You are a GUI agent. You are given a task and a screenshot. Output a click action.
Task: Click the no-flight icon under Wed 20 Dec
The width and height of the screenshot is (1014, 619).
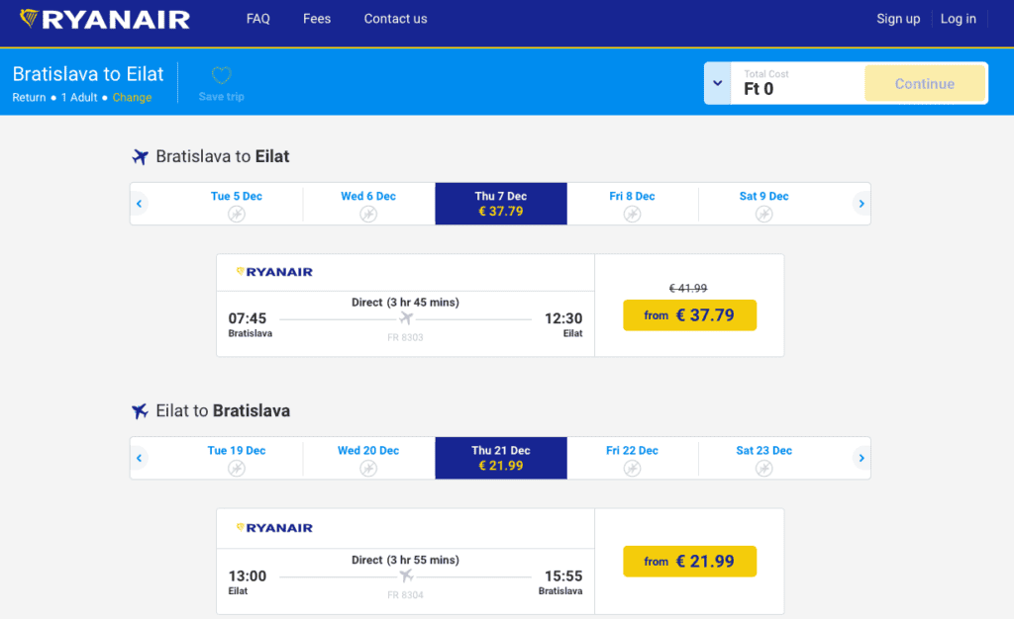(368, 468)
